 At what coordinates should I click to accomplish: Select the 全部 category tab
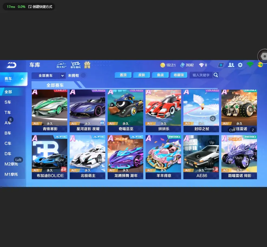(13, 92)
